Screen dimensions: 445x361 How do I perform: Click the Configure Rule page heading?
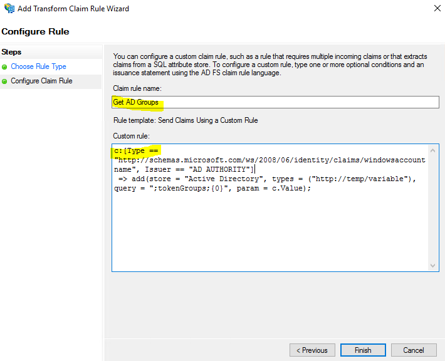coord(35,31)
